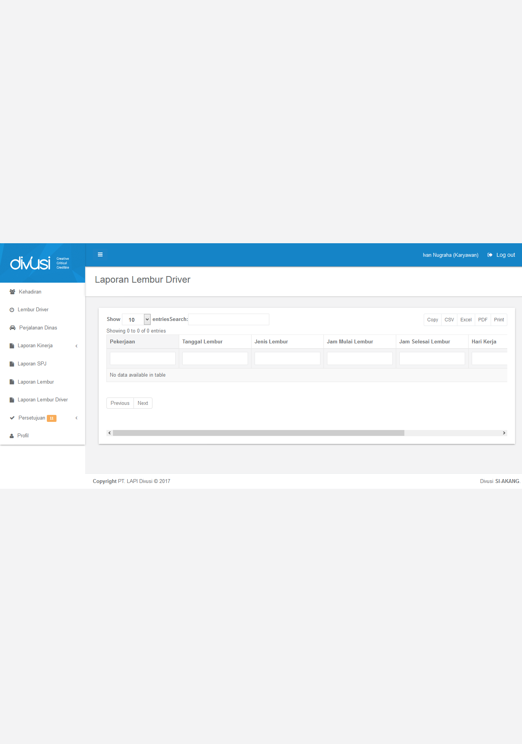Click the Pekerjaan column filter box
Image resolution: width=522 pixels, height=744 pixels.
(142, 358)
